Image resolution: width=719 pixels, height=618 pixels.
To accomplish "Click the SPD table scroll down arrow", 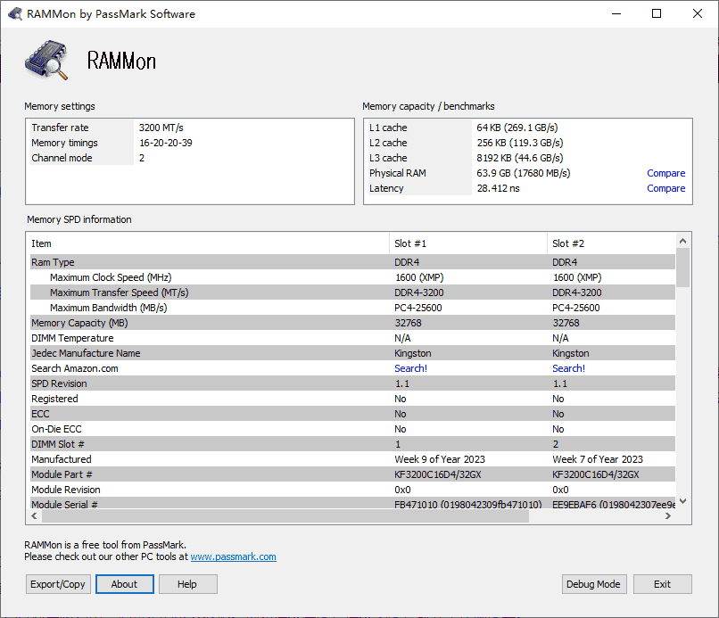I will (x=682, y=501).
